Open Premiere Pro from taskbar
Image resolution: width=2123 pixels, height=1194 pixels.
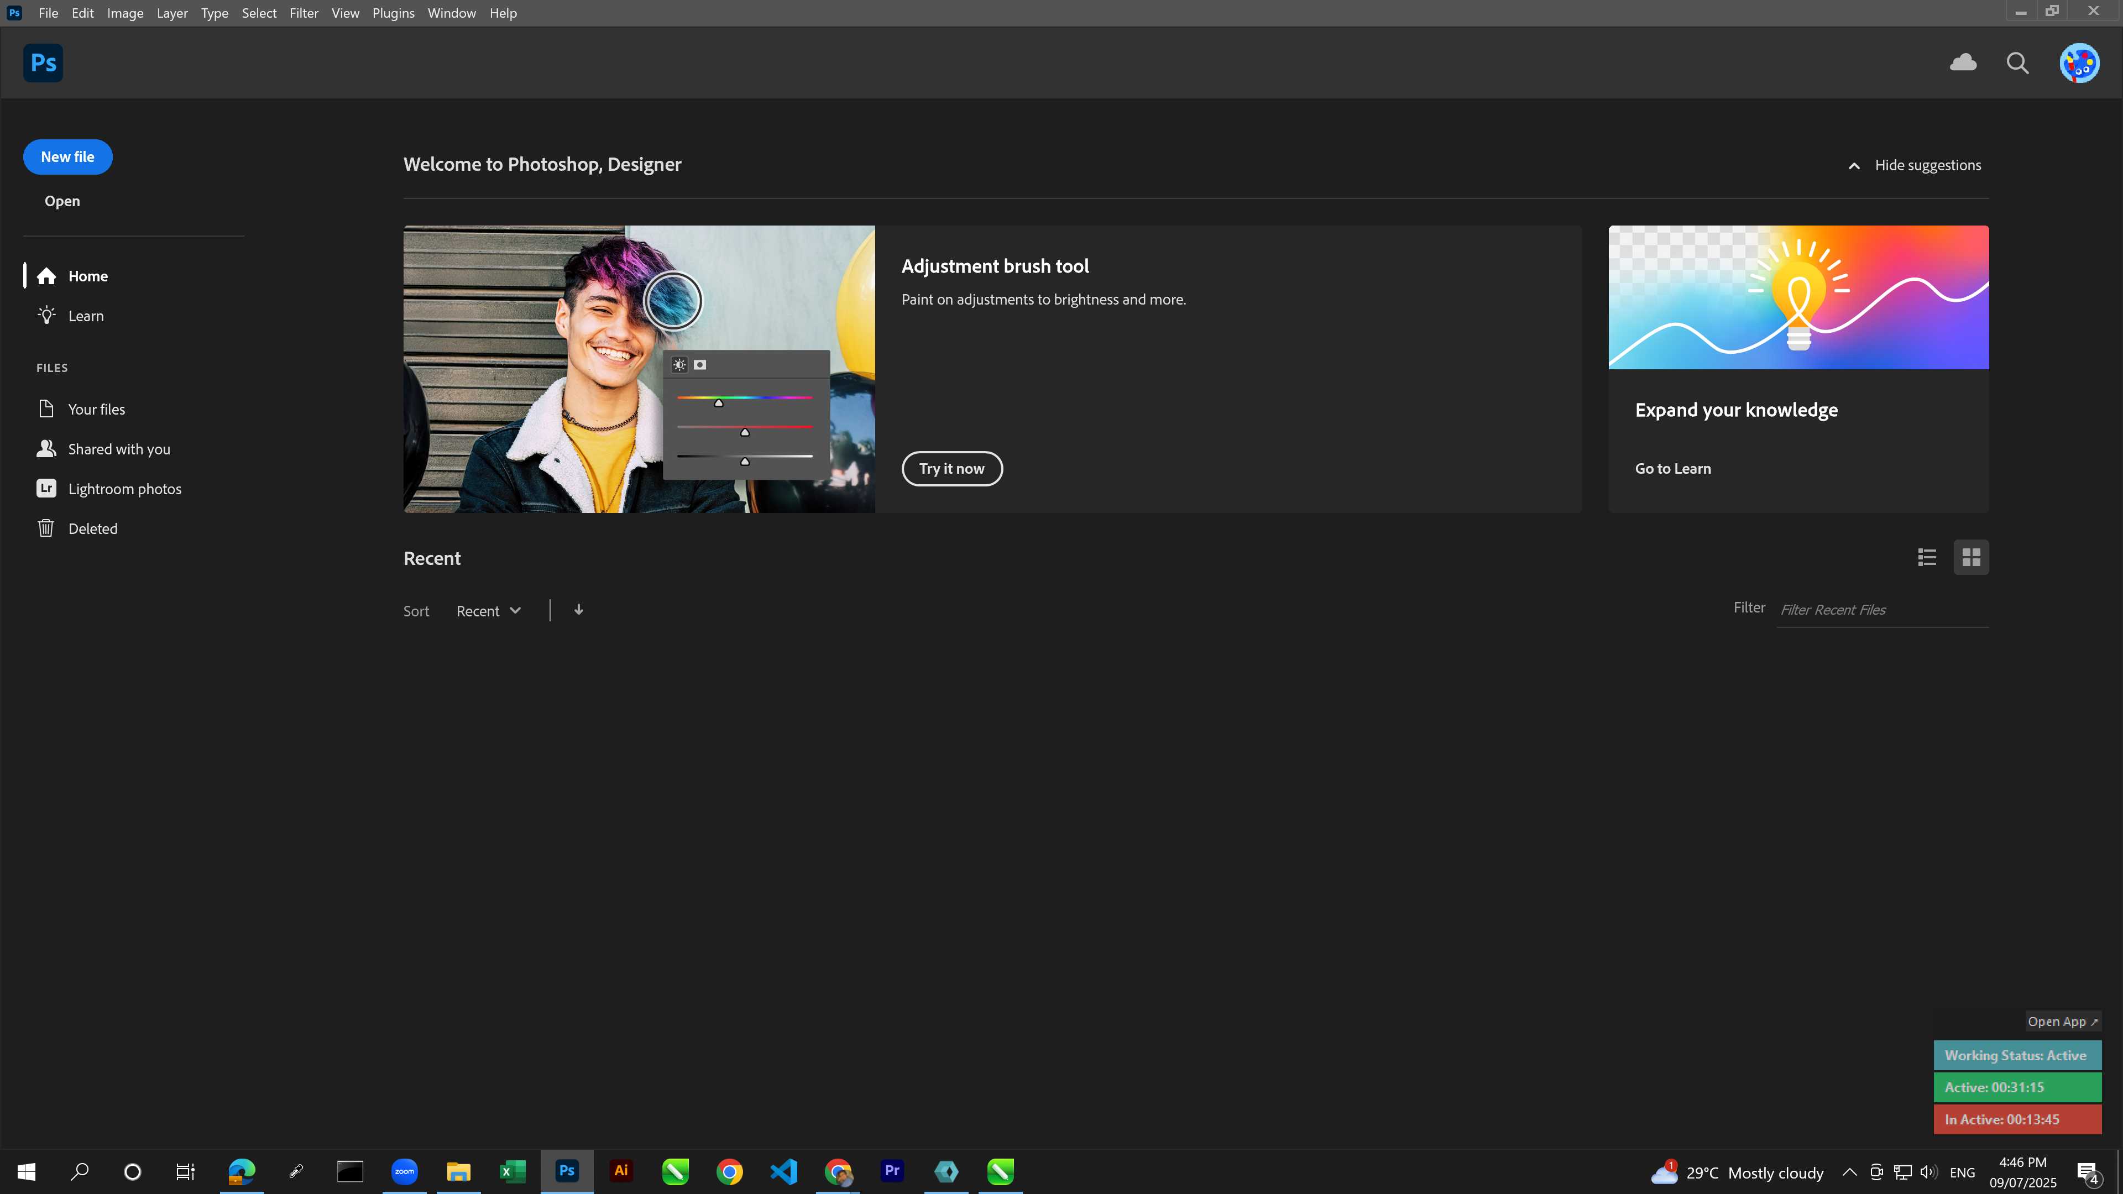[x=892, y=1172]
